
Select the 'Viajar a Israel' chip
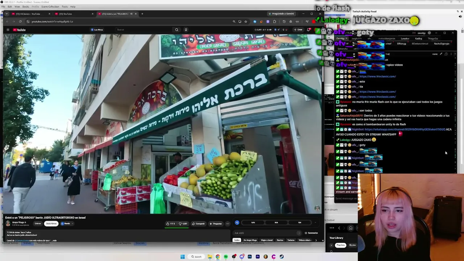pyautogui.click(x=267, y=240)
